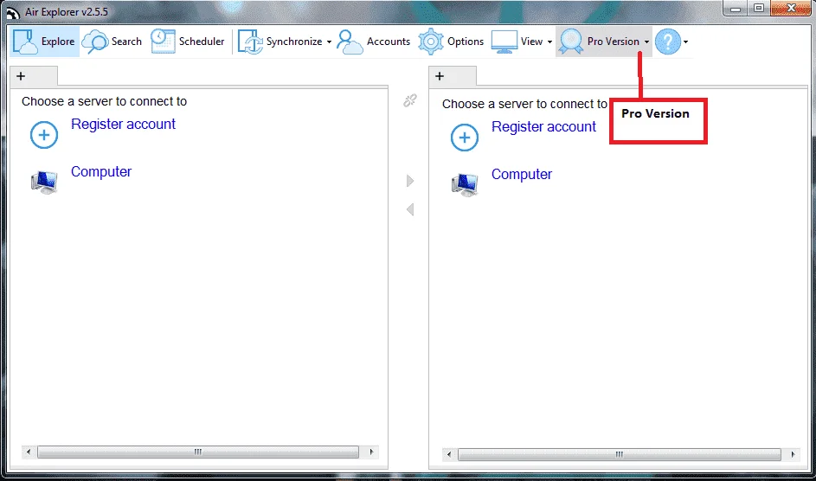Click left pane Computer icon
The image size is (816, 481).
(44, 182)
